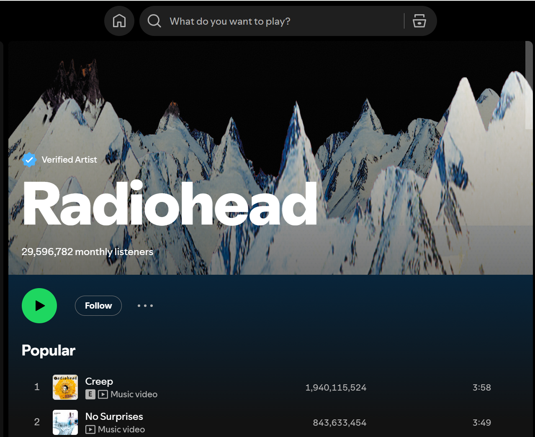Click 'Music video' label under No Surprises
The width and height of the screenshot is (535, 437).
(x=121, y=429)
